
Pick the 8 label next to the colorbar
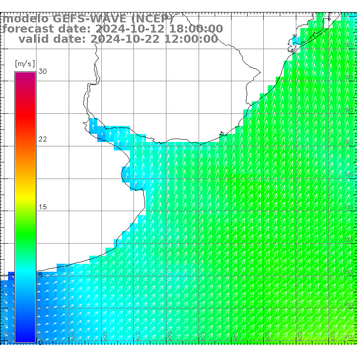(x=40, y=275)
